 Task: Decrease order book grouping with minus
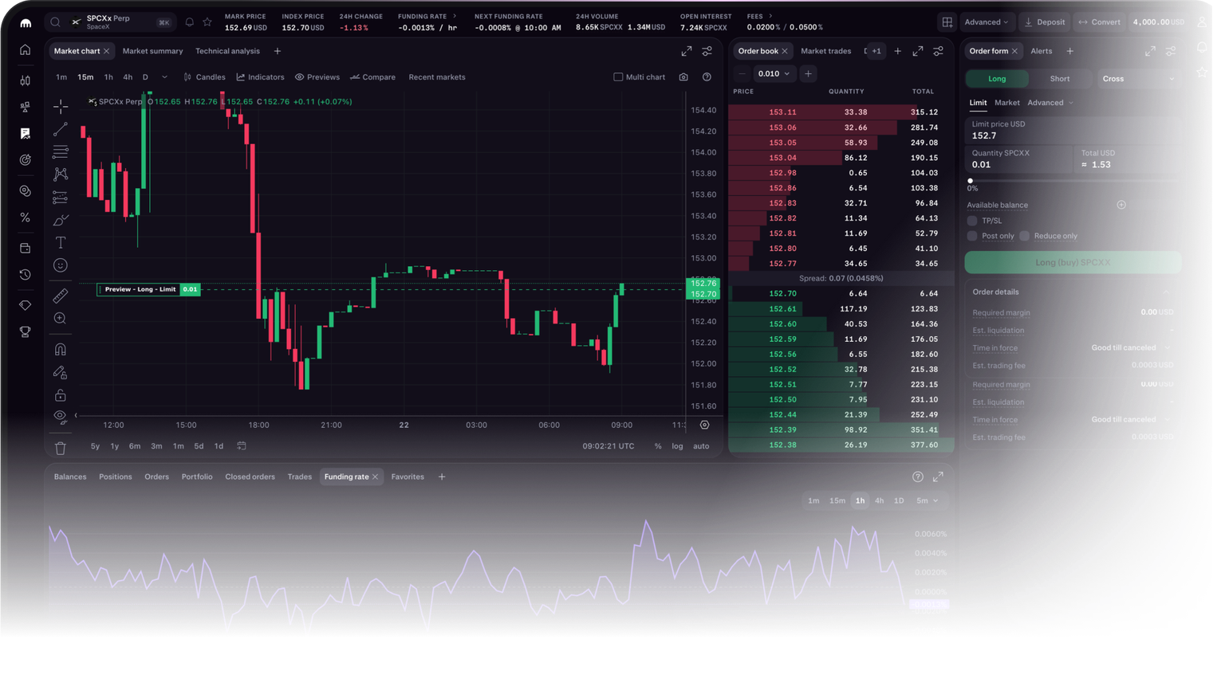742,73
